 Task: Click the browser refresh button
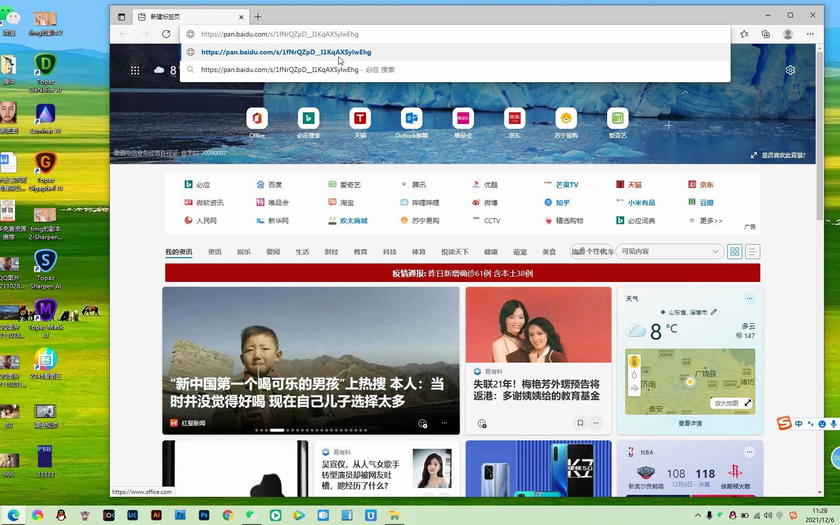tap(166, 34)
